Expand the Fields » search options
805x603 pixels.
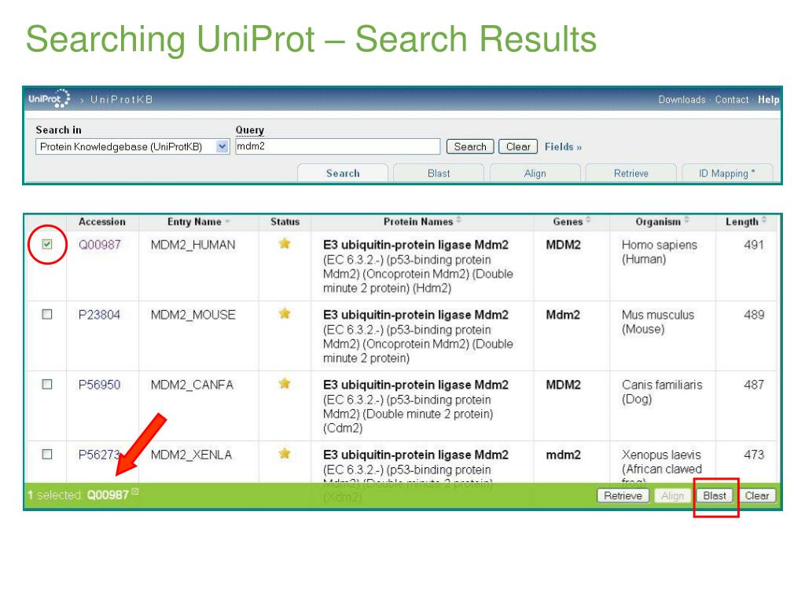(x=563, y=147)
